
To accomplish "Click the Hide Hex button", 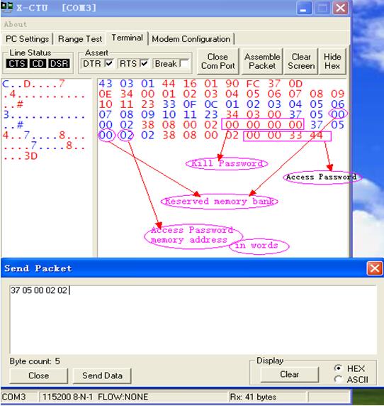I will 332,61.
